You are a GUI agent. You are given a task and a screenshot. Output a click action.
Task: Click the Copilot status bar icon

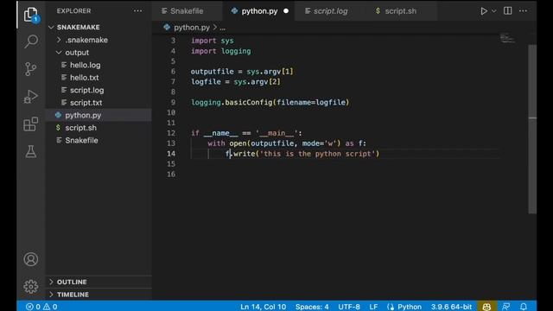[x=486, y=307]
